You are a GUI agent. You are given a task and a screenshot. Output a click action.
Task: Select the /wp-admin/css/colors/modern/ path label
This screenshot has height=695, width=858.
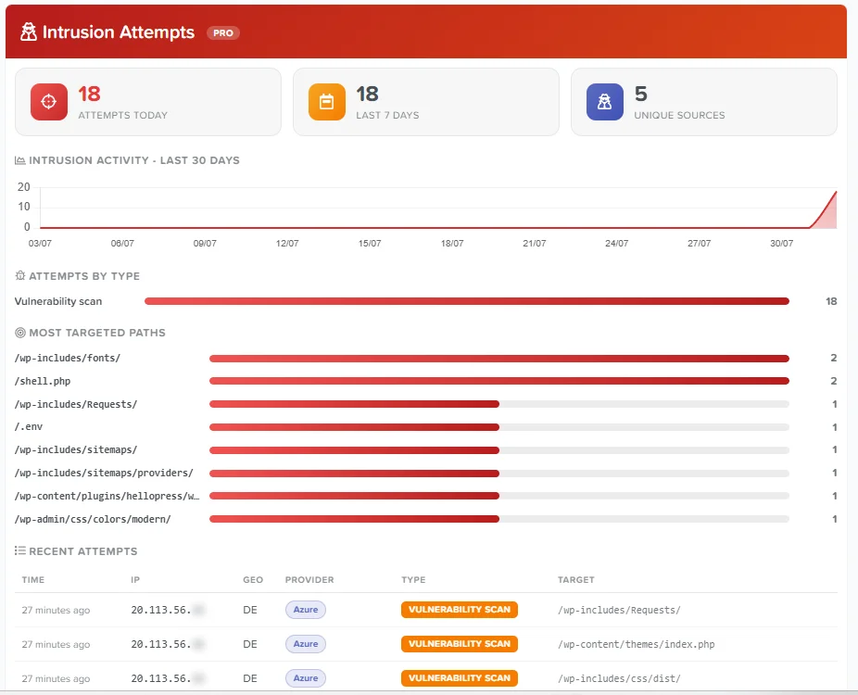pyautogui.click(x=93, y=519)
